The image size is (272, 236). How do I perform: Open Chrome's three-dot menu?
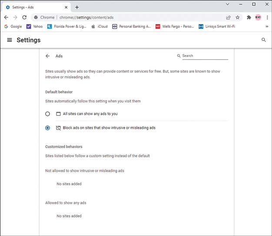(267, 17)
